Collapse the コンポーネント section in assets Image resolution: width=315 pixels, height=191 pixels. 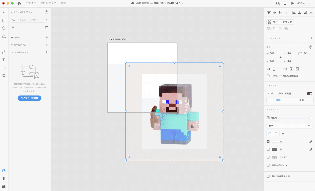pos(12,52)
